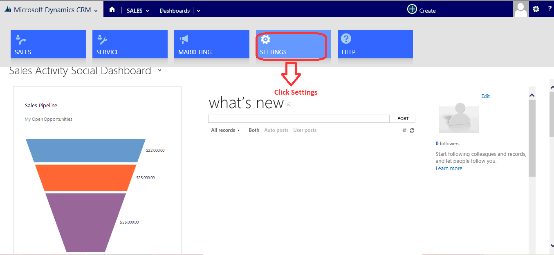
Task: Click the blue $22,000.00 funnel segment
Action: (85, 151)
